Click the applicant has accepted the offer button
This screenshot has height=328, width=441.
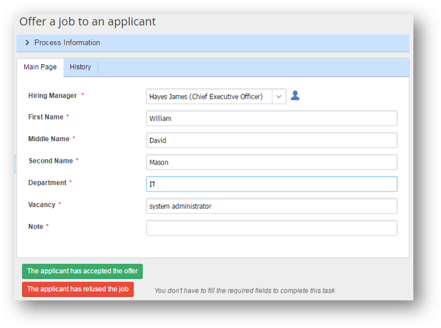click(82, 271)
